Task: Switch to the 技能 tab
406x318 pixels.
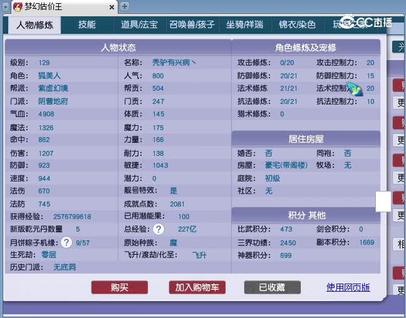Action: pyautogui.click(x=87, y=25)
